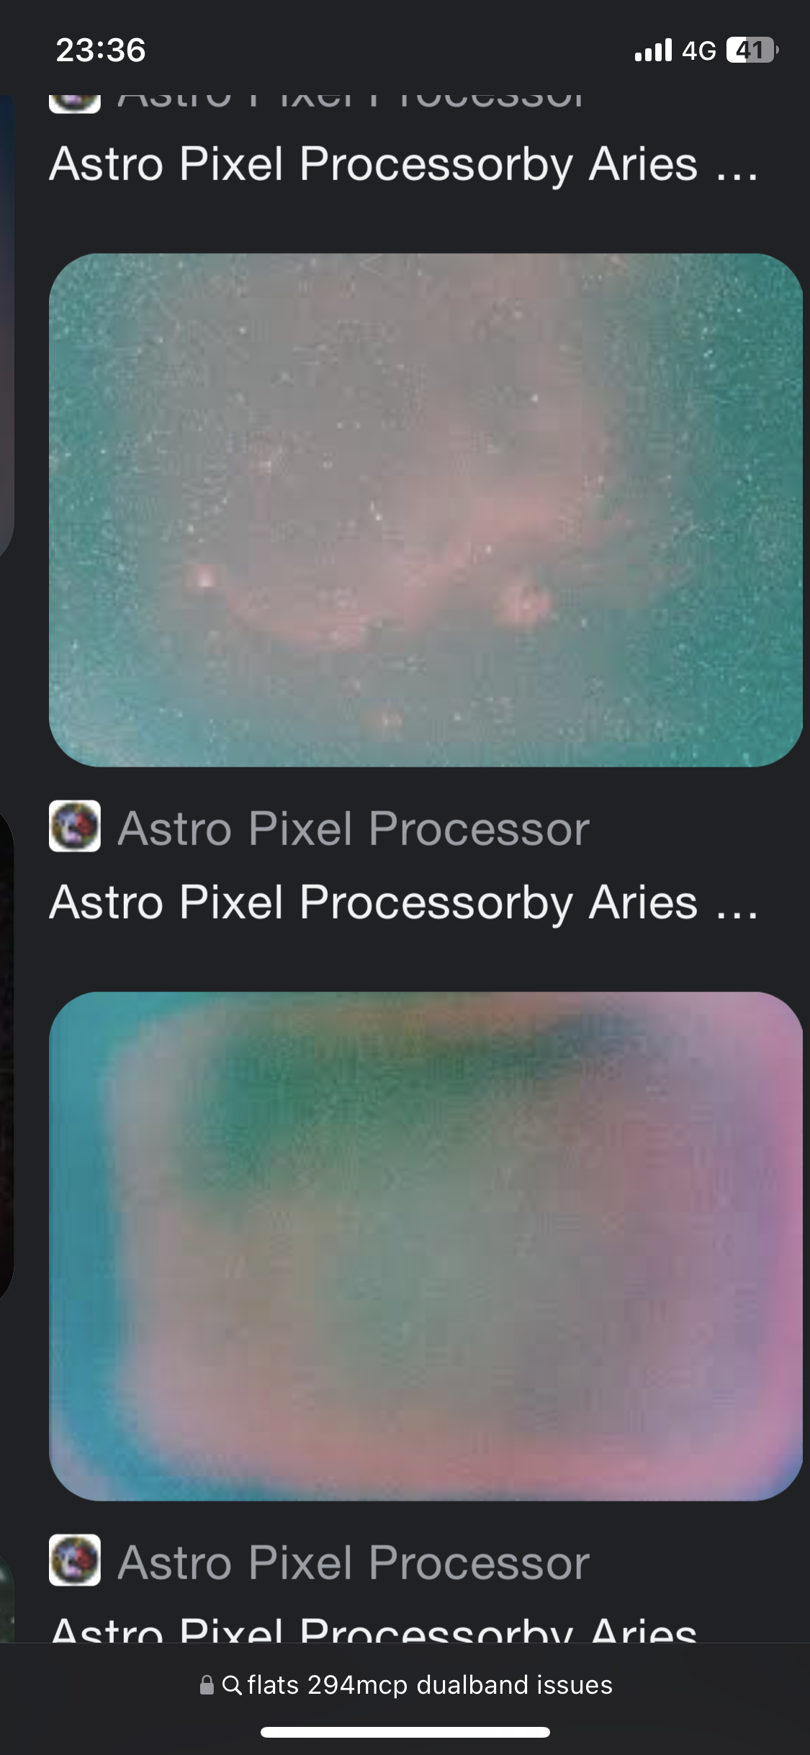Open the Astro Pixel Processor source name under the nebula image

(x=354, y=829)
